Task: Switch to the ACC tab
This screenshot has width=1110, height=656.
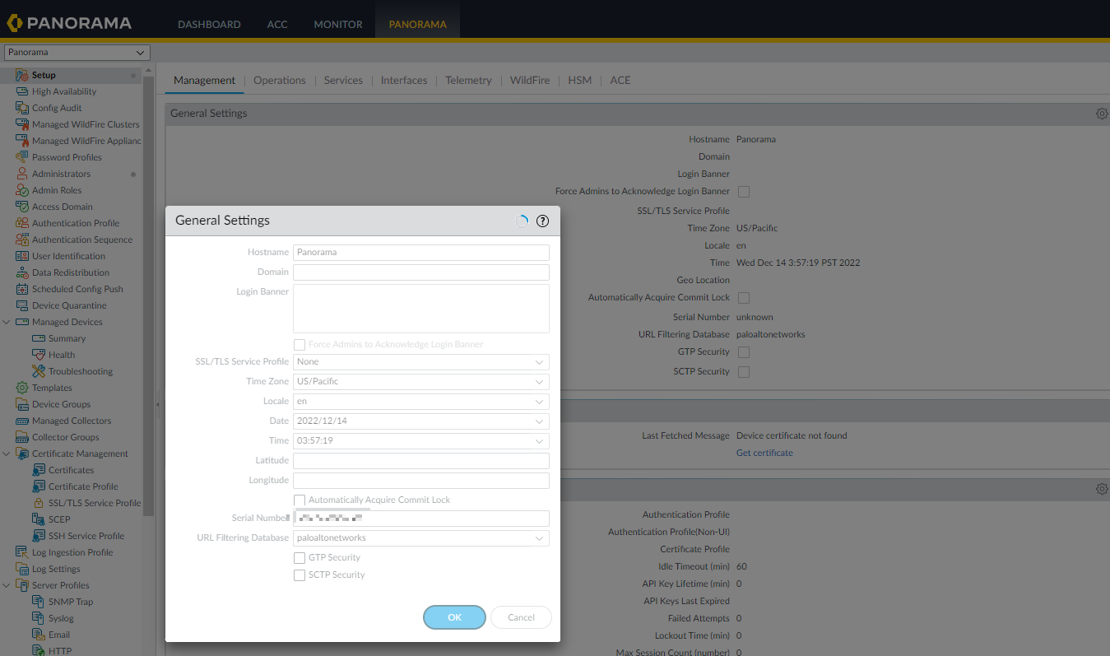Action: 277,24
